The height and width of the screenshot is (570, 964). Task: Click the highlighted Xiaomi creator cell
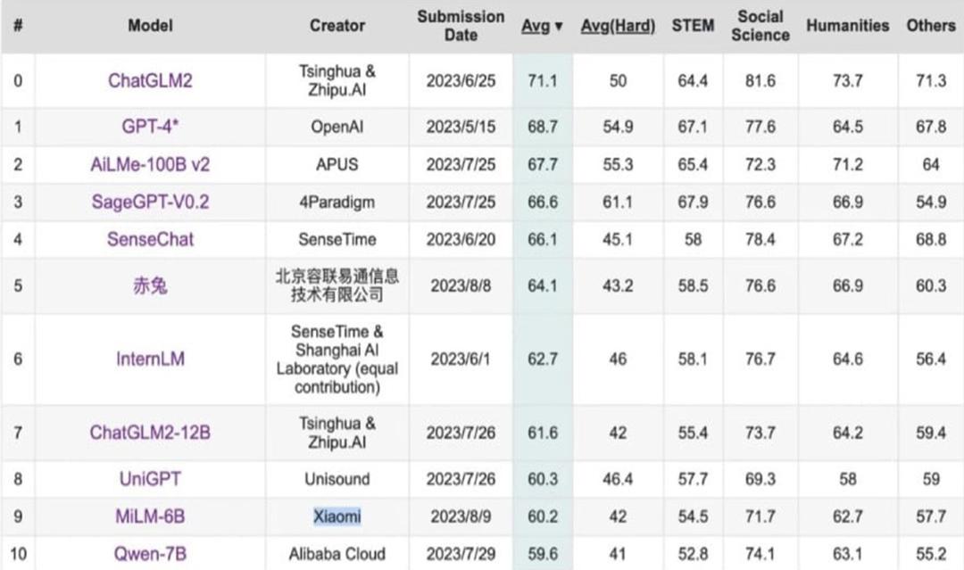point(337,516)
